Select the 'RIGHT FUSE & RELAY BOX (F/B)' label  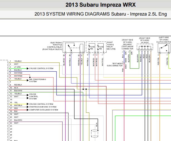click(111, 46)
